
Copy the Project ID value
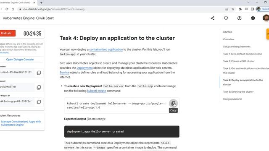tap(39, 102)
